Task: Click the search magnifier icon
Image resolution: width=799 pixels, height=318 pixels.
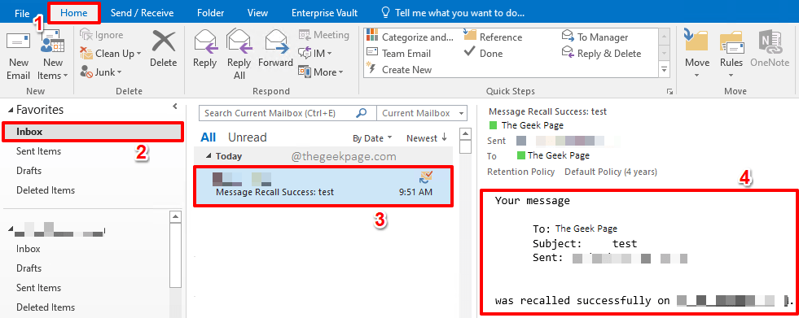Action: point(362,113)
